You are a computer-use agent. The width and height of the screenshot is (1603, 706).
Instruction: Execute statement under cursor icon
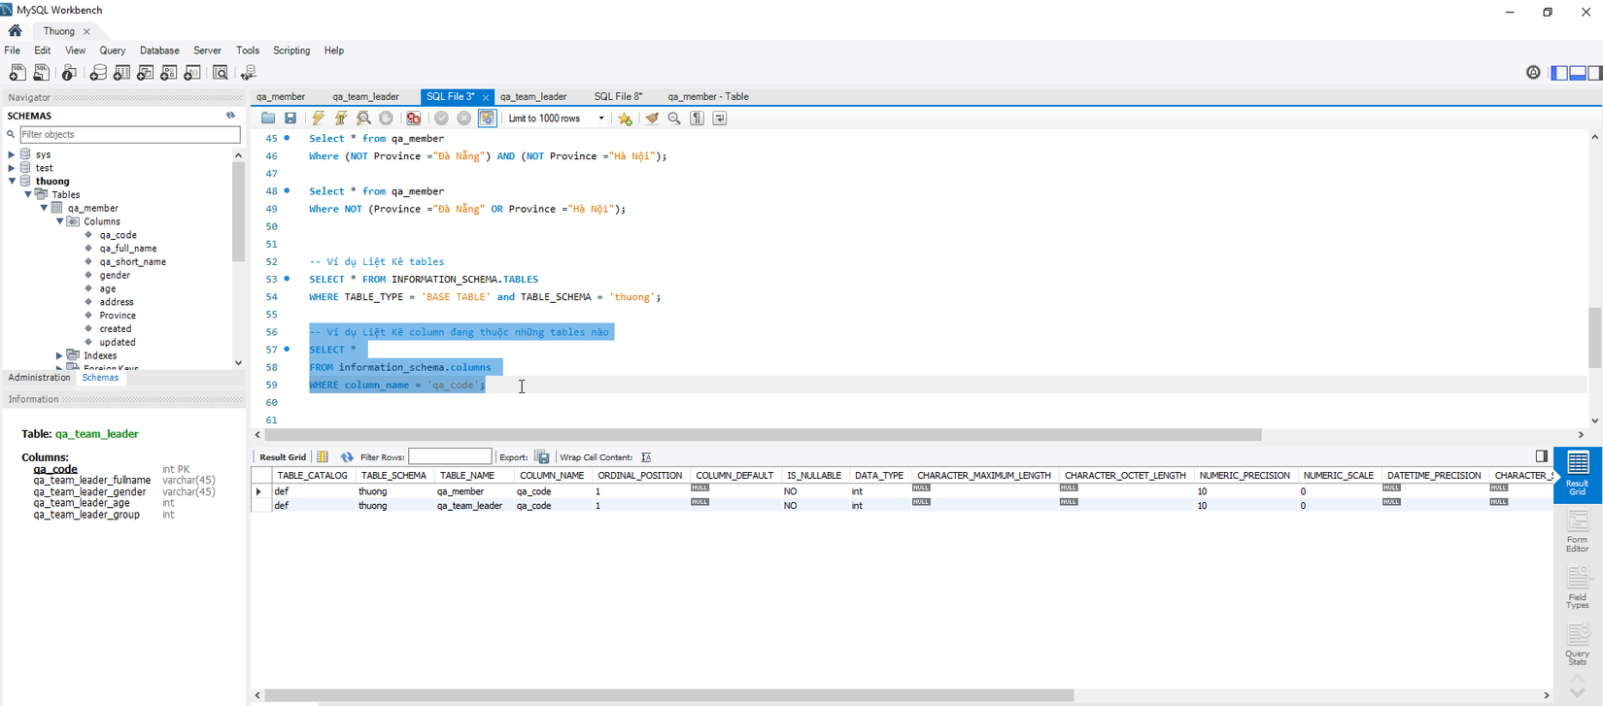click(x=341, y=118)
